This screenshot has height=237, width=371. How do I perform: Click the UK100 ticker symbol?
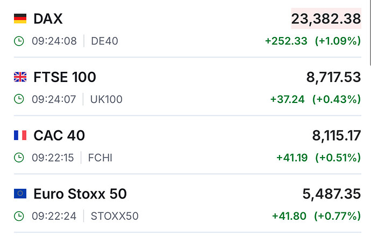click(x=107, y=99)
